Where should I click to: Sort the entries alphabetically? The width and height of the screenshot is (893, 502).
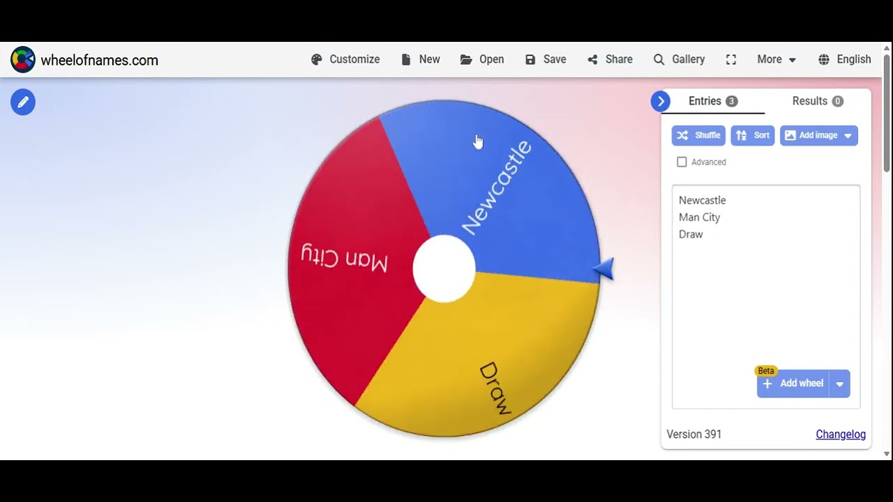point(753,135)
